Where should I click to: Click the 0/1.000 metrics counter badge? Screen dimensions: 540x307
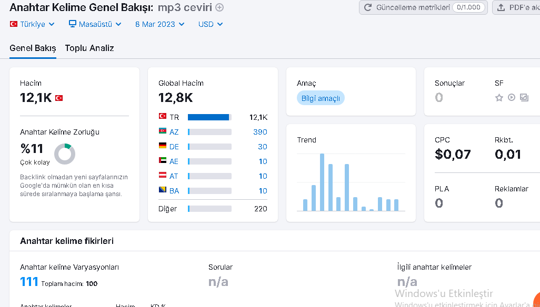(x=468, y=7)
